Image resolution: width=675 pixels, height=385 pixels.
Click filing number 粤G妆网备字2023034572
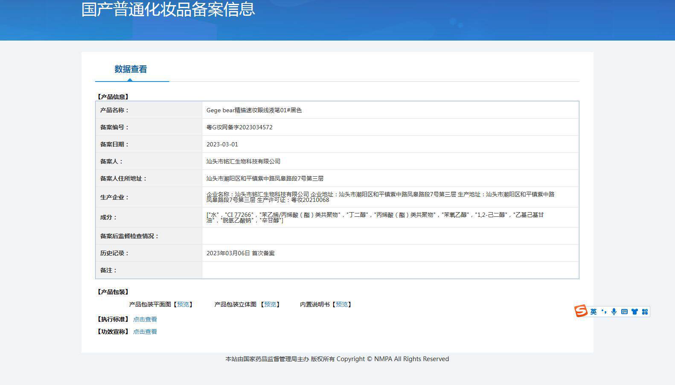click(x=239, y=127)
